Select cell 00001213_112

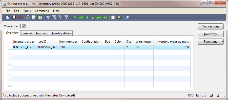coord(24,47)
